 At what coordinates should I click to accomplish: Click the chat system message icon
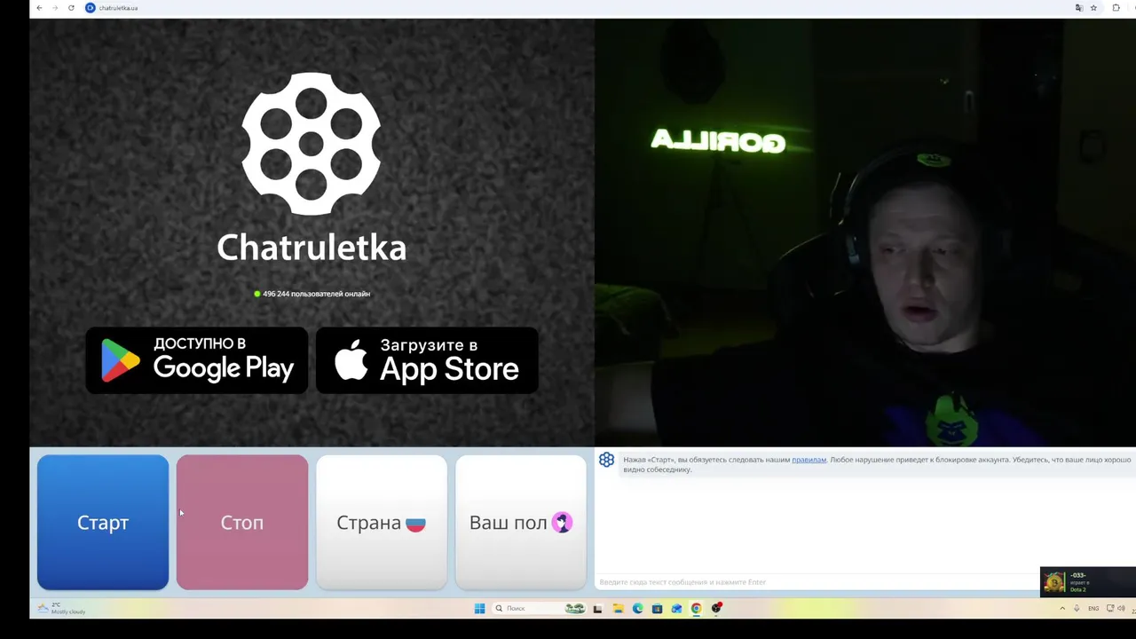(606, 460)
